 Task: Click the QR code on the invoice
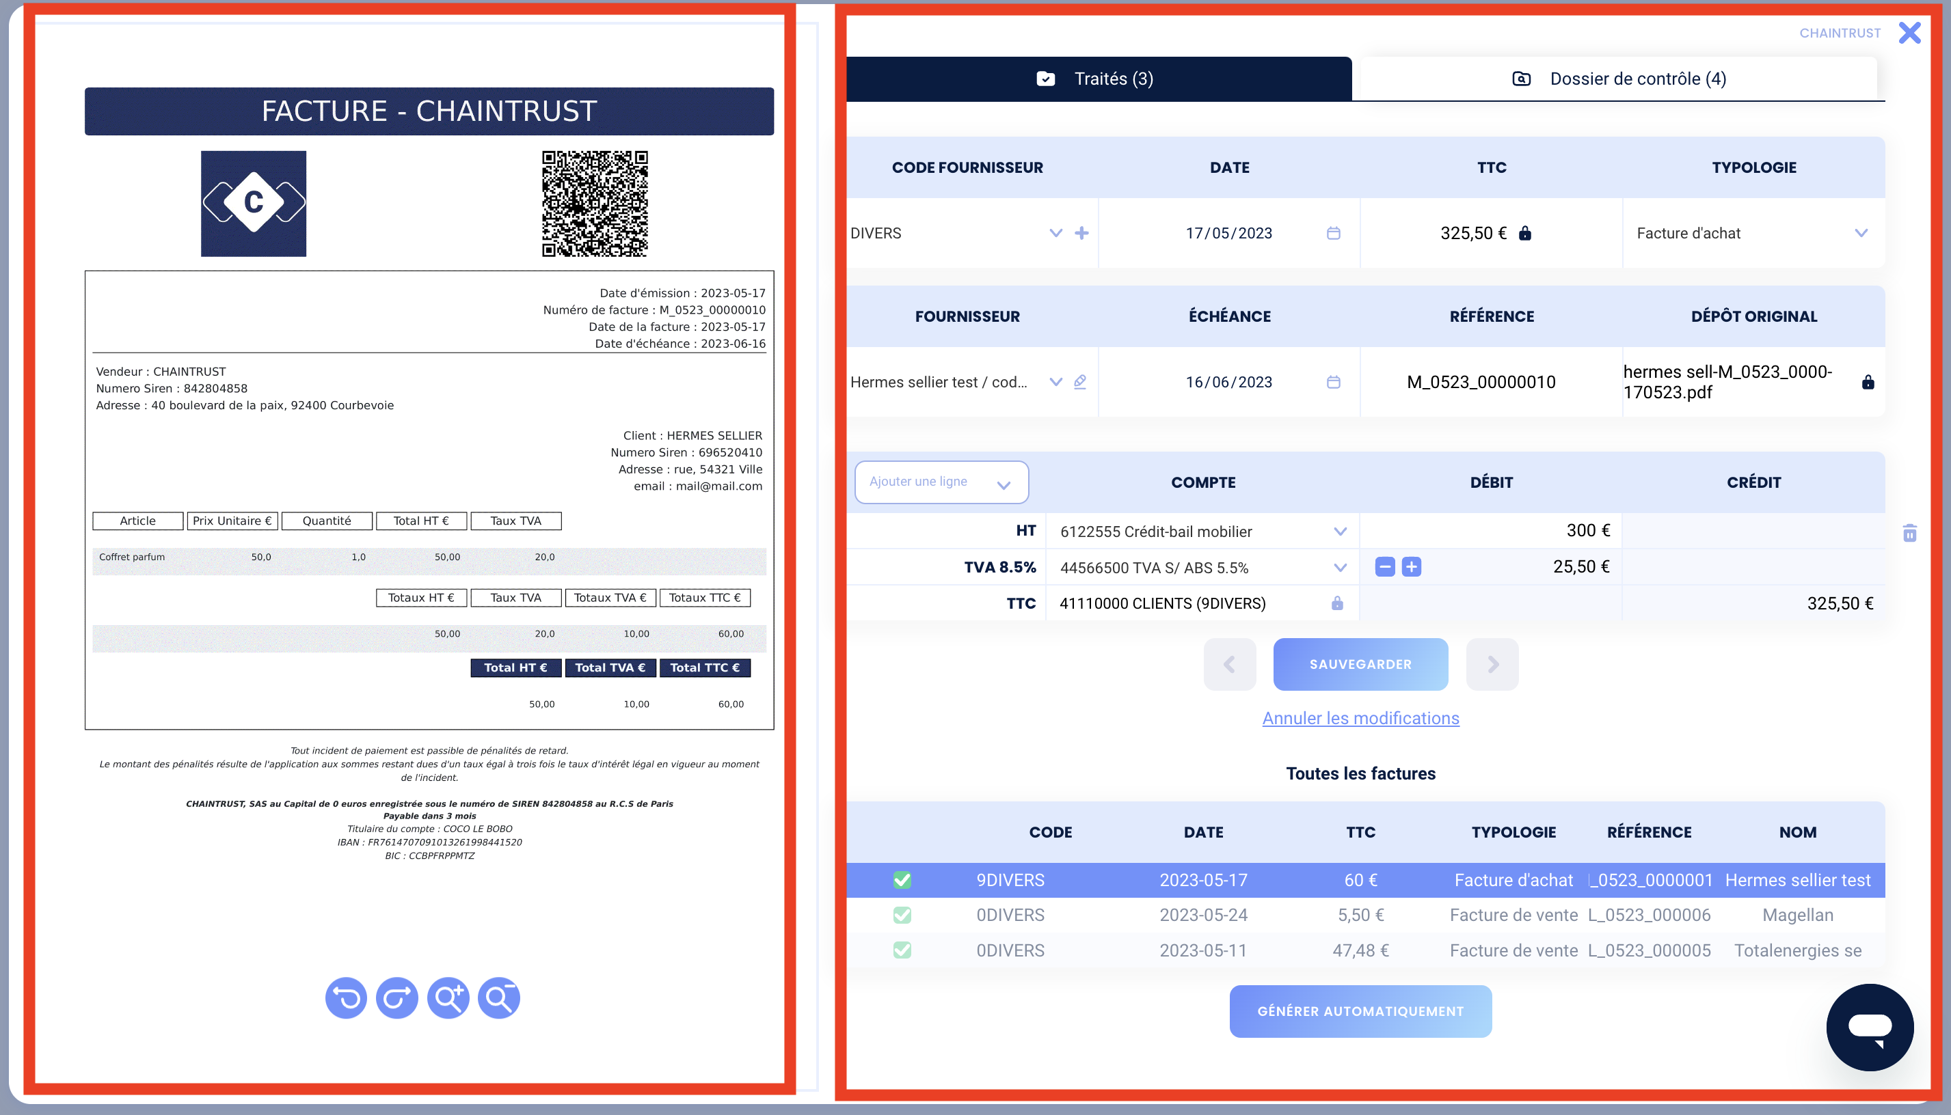tap(595, 204)
